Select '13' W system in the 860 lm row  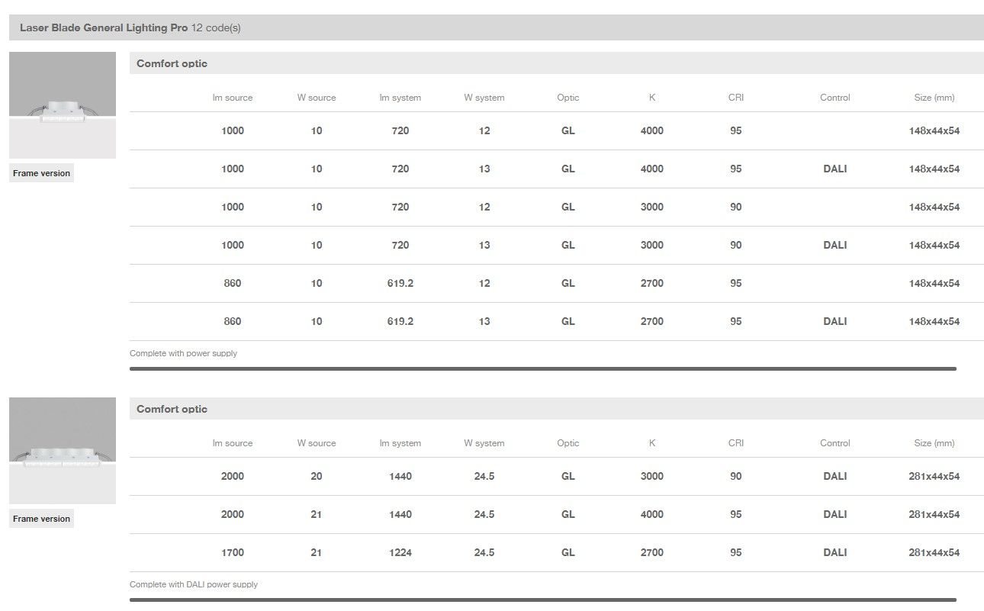click(484, 321)
